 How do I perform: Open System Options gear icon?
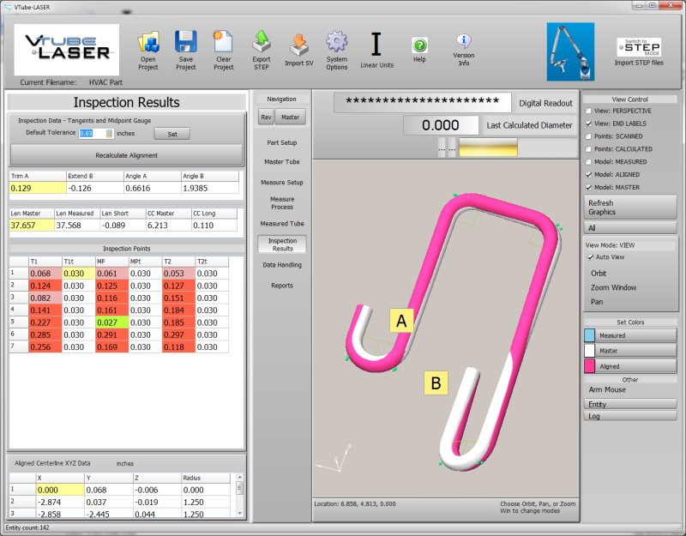click(337, 43)
